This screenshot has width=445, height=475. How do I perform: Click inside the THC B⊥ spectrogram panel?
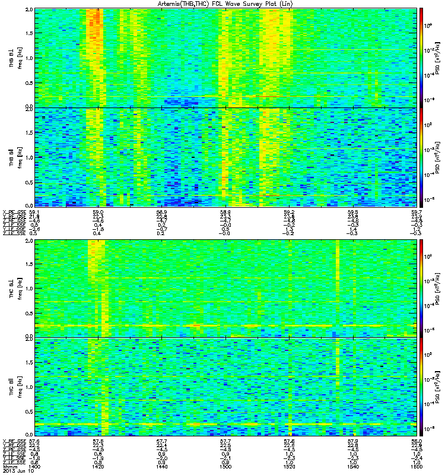tap(226, 289)
